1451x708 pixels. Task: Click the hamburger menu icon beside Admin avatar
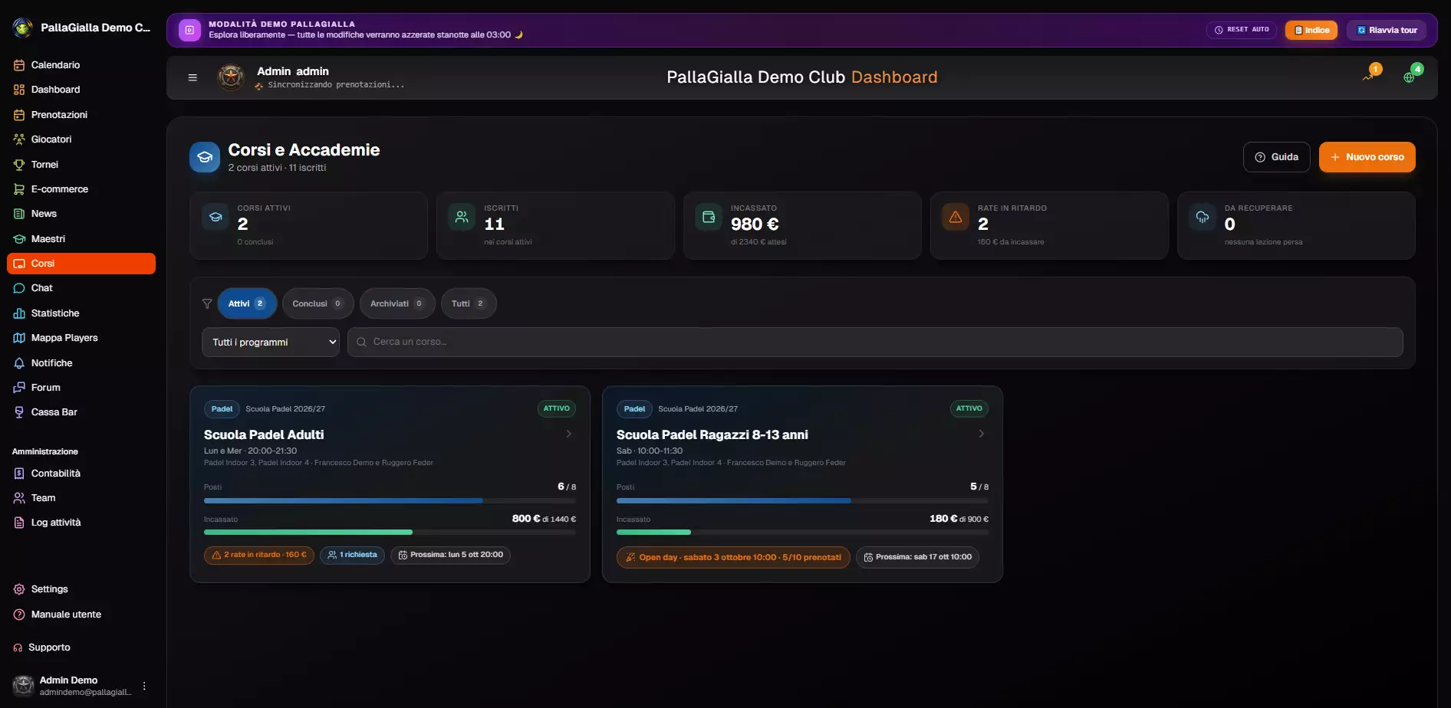(x=192, y=77)
